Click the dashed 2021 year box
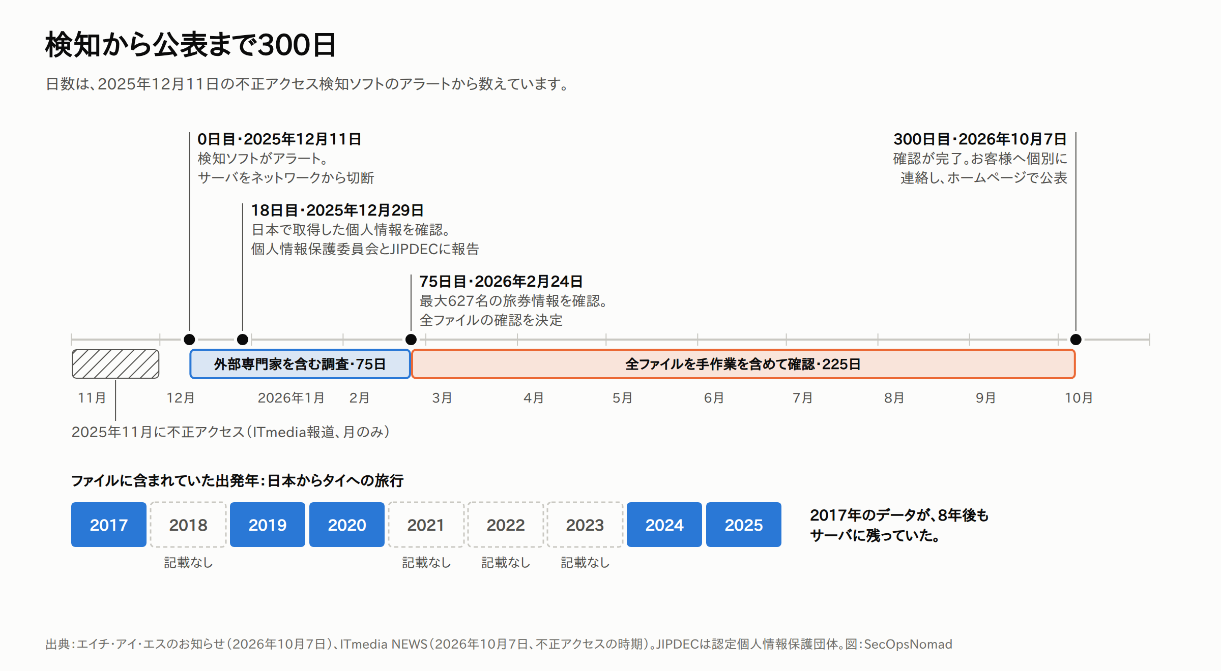The height and width of the screenshot is (671, 1221). point(426,525)
